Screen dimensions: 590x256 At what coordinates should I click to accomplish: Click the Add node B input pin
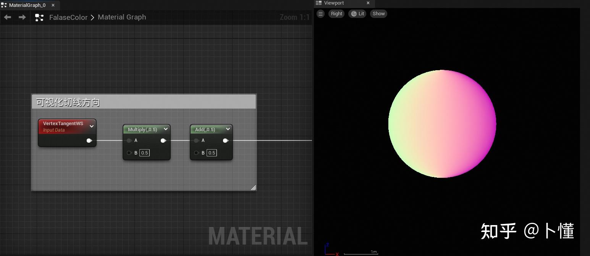click(x=196, y=153)
